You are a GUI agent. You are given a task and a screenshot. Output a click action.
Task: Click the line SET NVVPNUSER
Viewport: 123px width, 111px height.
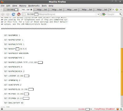(x=16, y=53)
